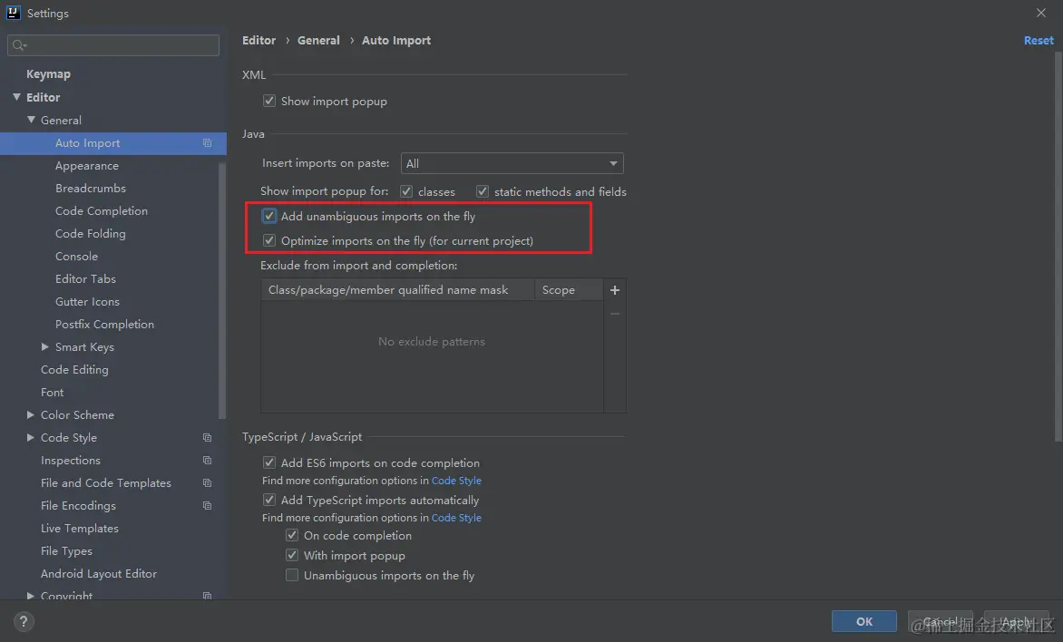Open Code Folding settings
The height and width of the screenshot is (642, 1063).
click(90, 234)
